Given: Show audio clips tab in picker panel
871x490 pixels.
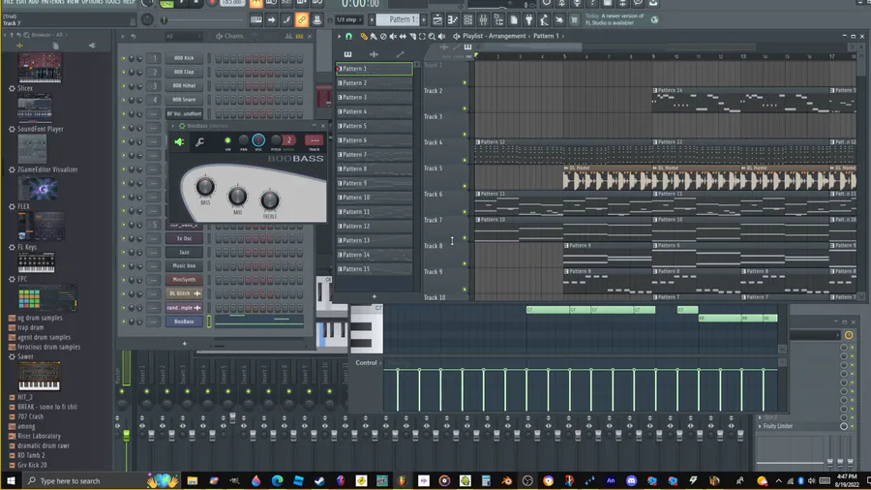Looking at the screenshot, I should point(374,54).
